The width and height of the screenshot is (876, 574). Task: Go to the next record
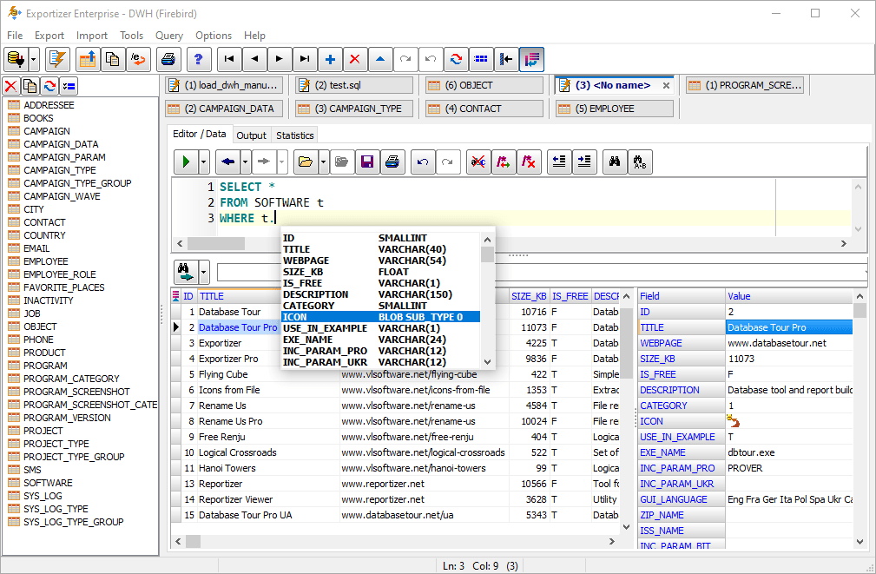[x=280, y=59]
